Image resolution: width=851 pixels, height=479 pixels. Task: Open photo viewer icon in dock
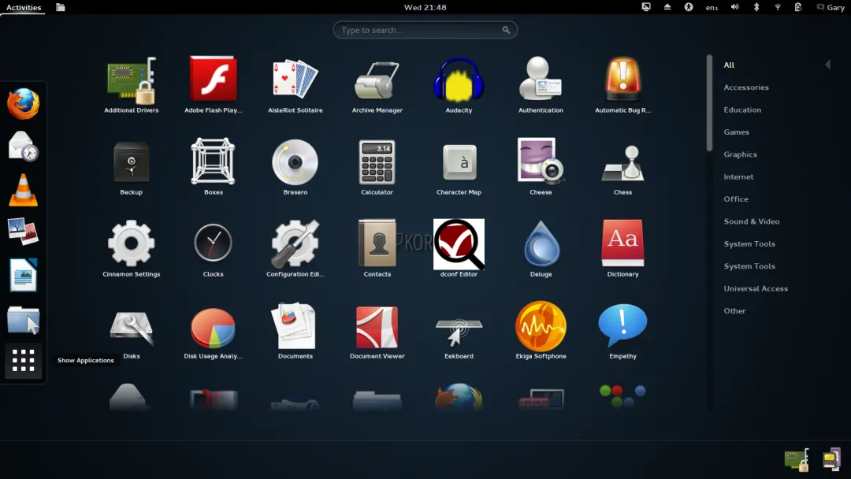[x=24, y=232]
